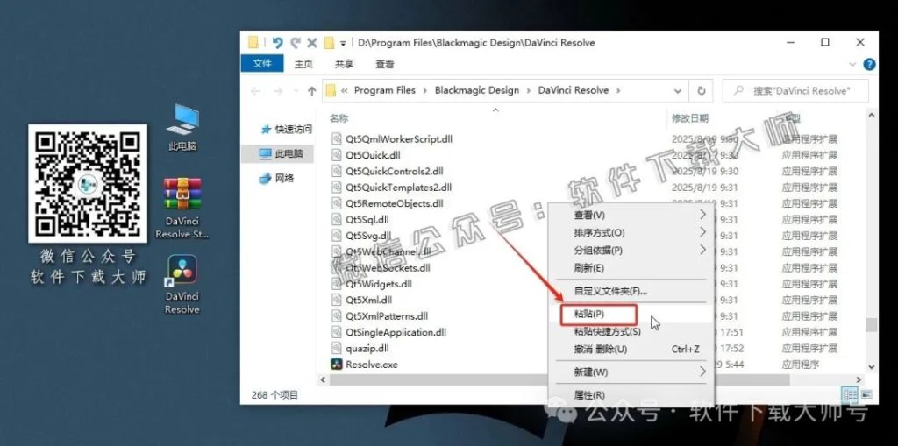This screenshot has height=446, width=898.
Task: Click 此电脑 desktop icon
Action: click(x=182, y=128)
